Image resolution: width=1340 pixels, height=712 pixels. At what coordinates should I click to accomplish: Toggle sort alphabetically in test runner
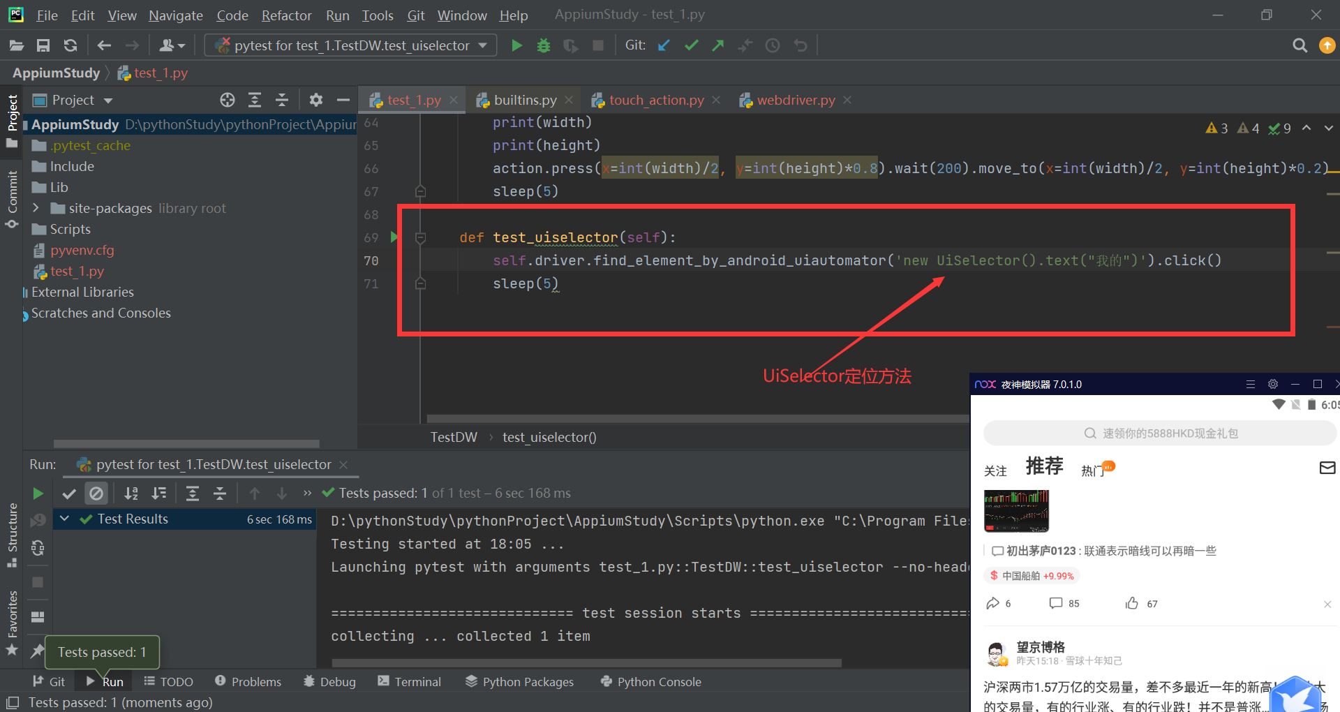pyautogui.click(x=131, y=494)
